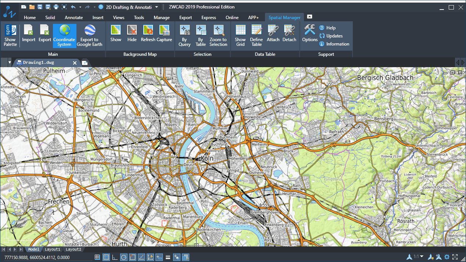466x262 pixels.
Task: Toggle dynamic UCS in status bar
Action: point(150,257)
